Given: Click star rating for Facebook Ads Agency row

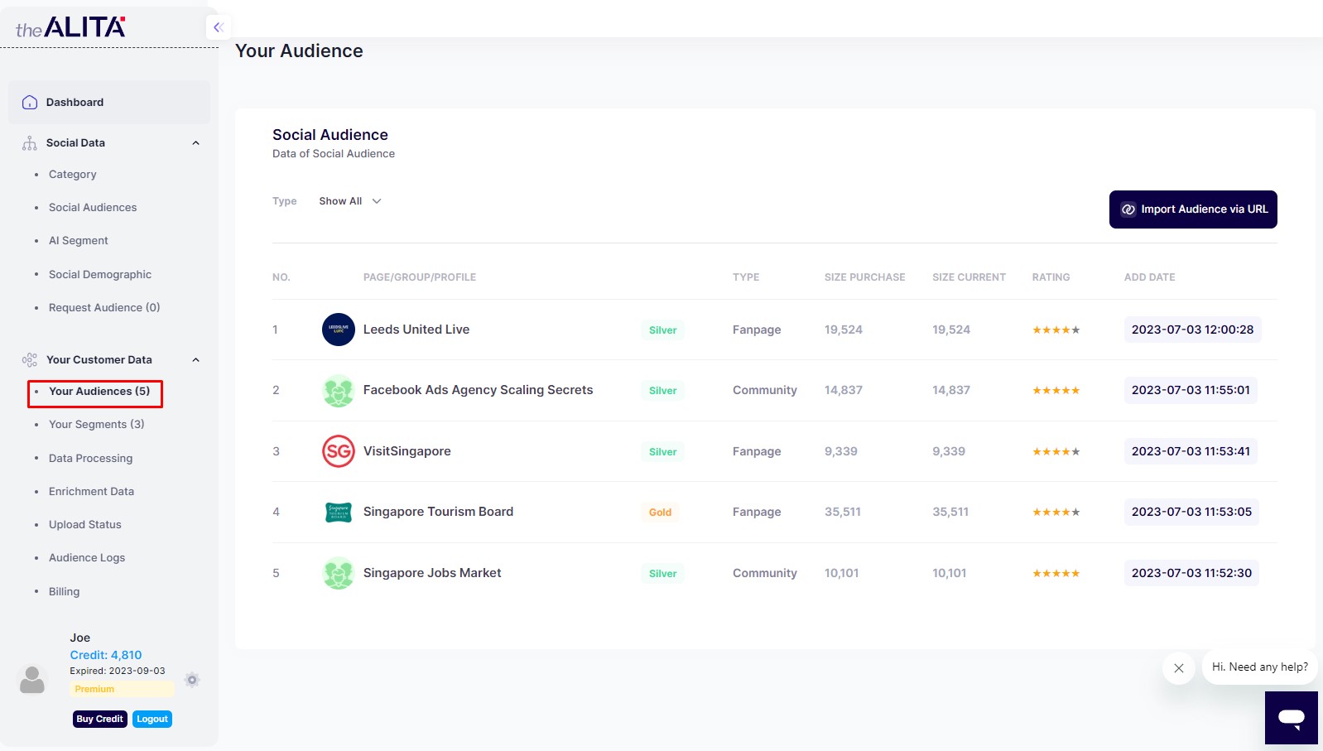Looking at the screenshot, I should point(1056,391).
